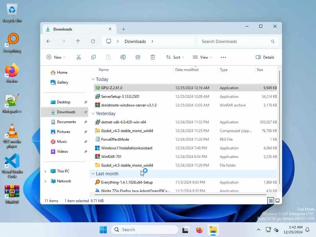316x237 pixels.
Task: Show hidden system tray icons chevron
Action: (x=259, y=230)
